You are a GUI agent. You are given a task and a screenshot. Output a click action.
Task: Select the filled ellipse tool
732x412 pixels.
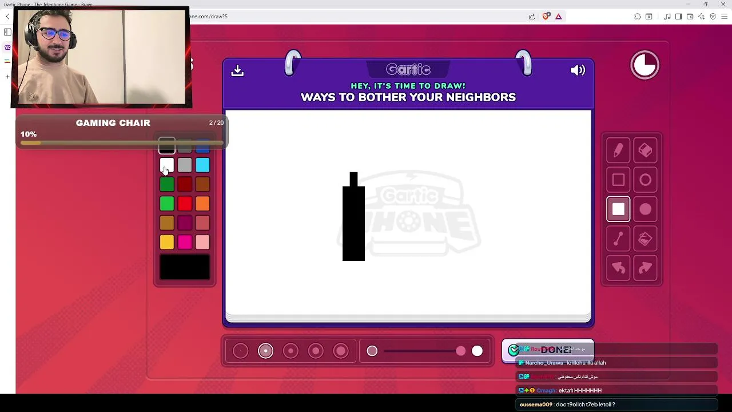click(645, 209)
